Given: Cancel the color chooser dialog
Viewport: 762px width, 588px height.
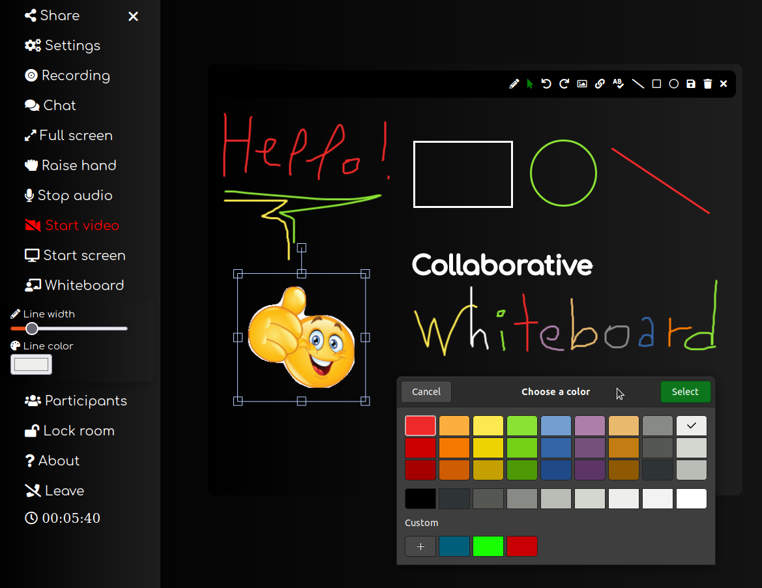Looking at the screenshot, I should pyautogui.click(x=426, y=392).
